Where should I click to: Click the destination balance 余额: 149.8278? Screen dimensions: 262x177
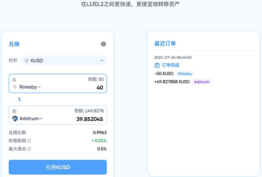pyautogui.click(x=89, y=111)
